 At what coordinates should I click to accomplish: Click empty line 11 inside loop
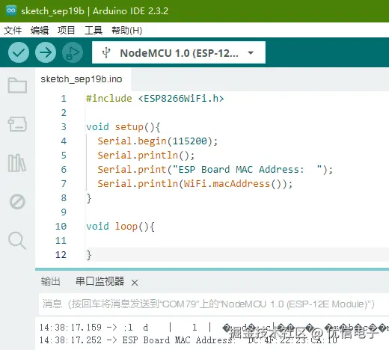click(237, 241)
